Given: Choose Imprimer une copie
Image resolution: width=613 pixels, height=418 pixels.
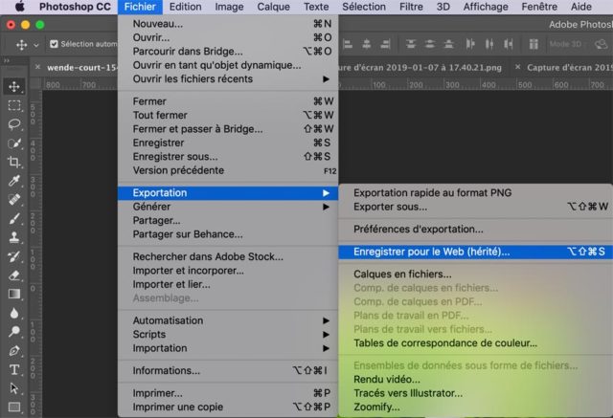Looking at the screenshot, I should pyautogui.click(x=228, y=407).
